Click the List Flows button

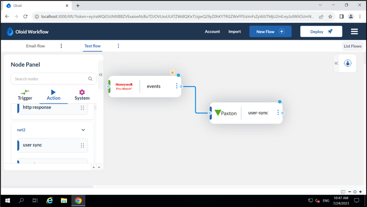353,46
